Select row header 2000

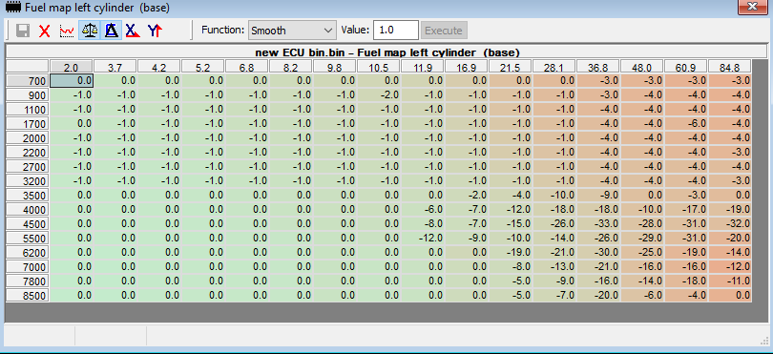pyautogui.click(x=28, y=138)
